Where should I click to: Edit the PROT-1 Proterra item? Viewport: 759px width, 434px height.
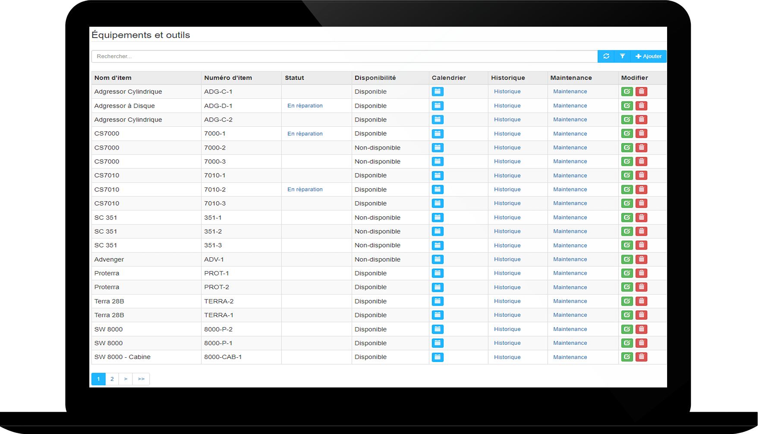[x=627, y=273]
